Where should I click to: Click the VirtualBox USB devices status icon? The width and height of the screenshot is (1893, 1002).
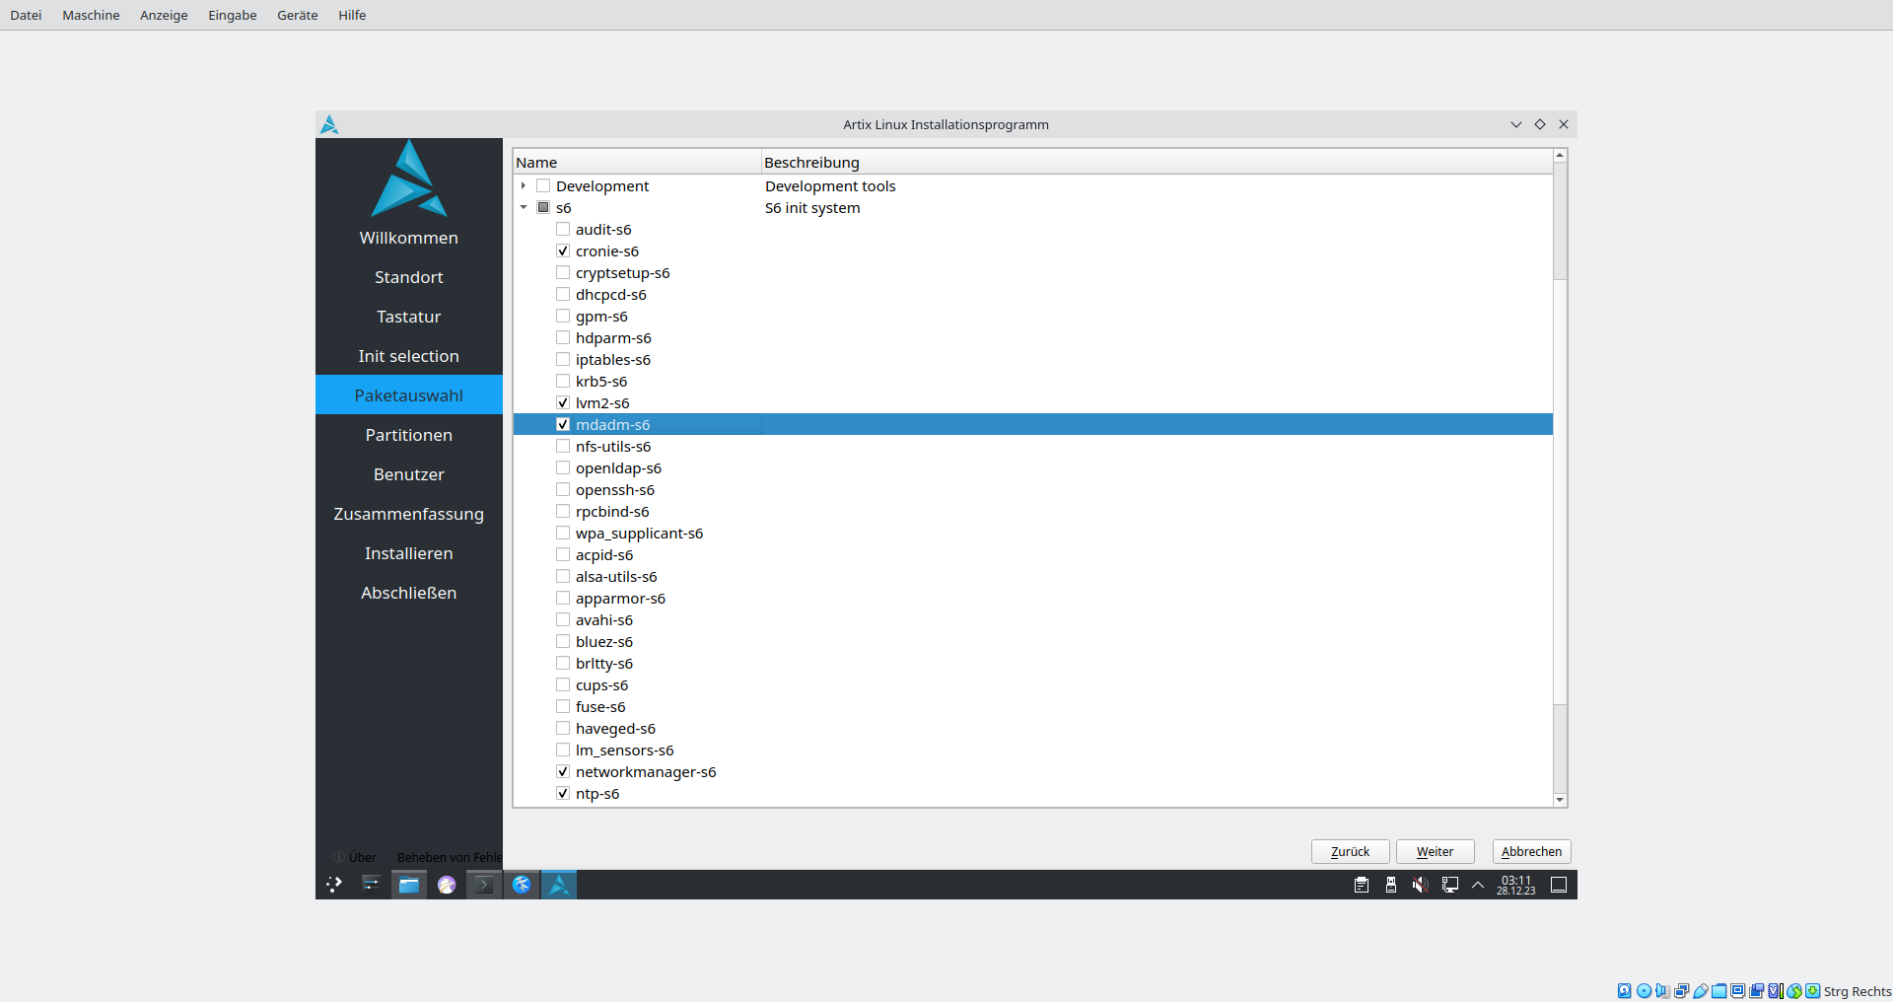coord(1700,991)
